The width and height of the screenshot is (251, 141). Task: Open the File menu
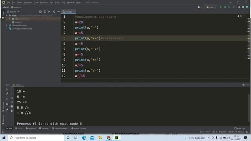[x=8, y=3]
